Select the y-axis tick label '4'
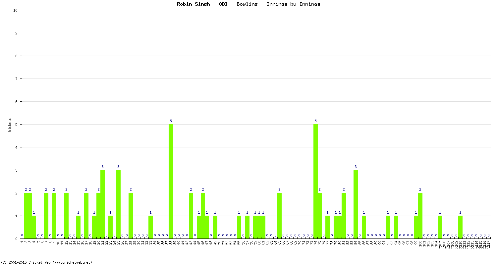Viewport: 497px width, 265px height. click(16, 147)
